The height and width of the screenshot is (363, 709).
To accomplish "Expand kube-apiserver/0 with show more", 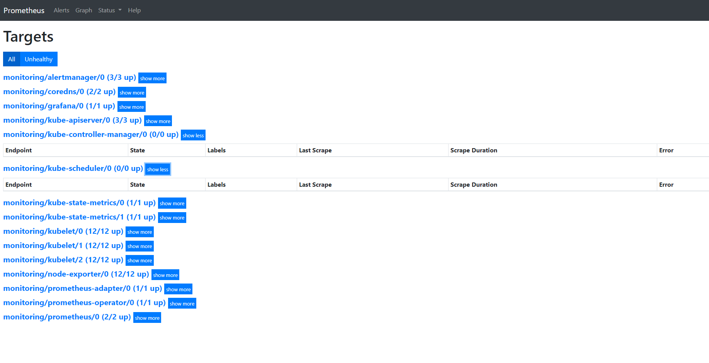I will point(158,121).
